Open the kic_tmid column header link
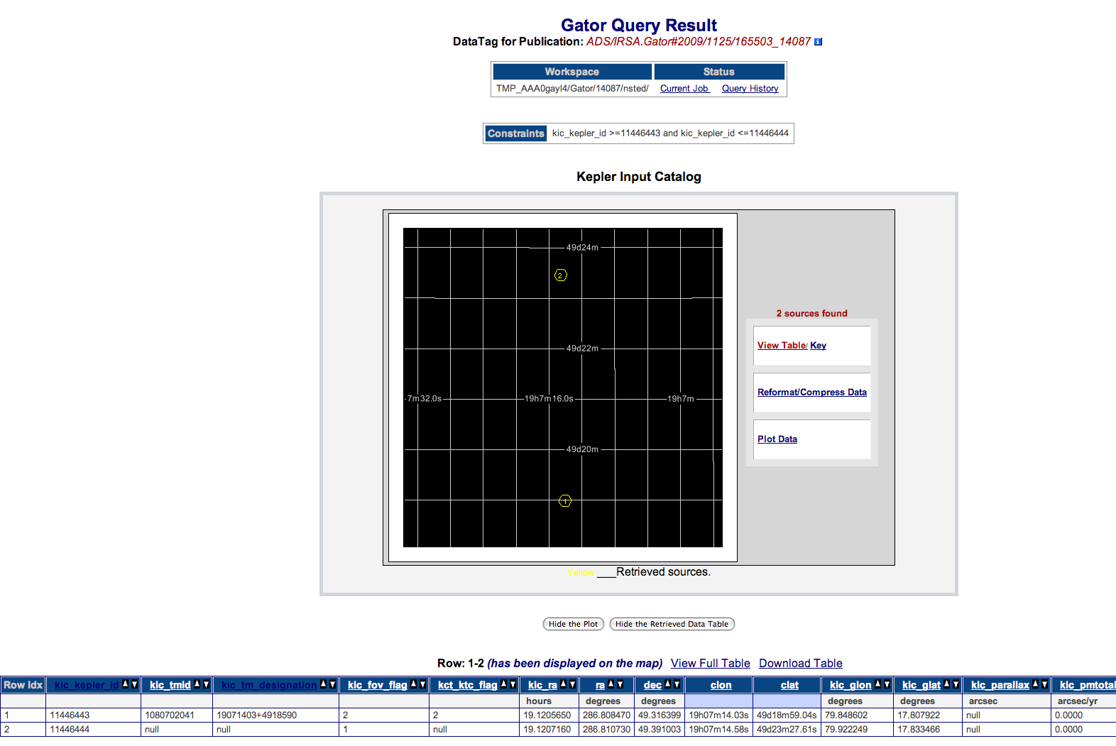Image resolution: width=1116 pixels, height=746 pixels. (170, 685)
